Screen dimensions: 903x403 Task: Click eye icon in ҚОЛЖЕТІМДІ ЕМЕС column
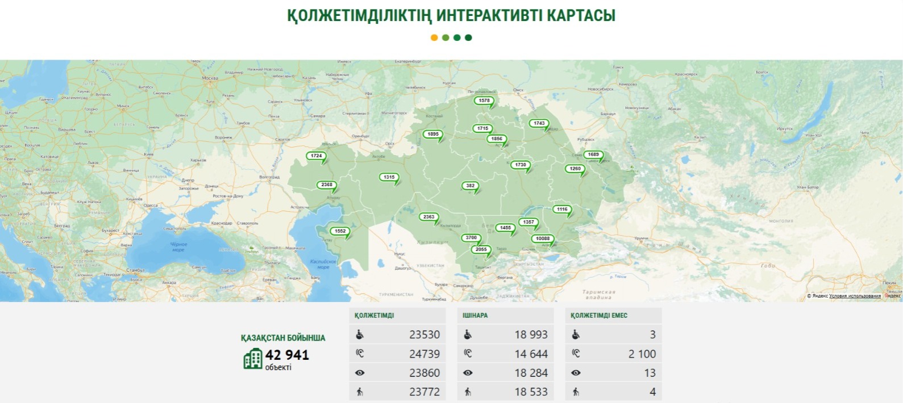point(576,373)
